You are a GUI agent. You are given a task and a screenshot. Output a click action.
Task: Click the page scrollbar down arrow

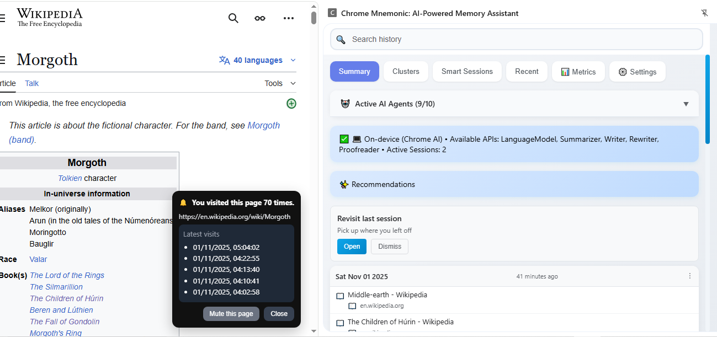[x=314, y=331]
